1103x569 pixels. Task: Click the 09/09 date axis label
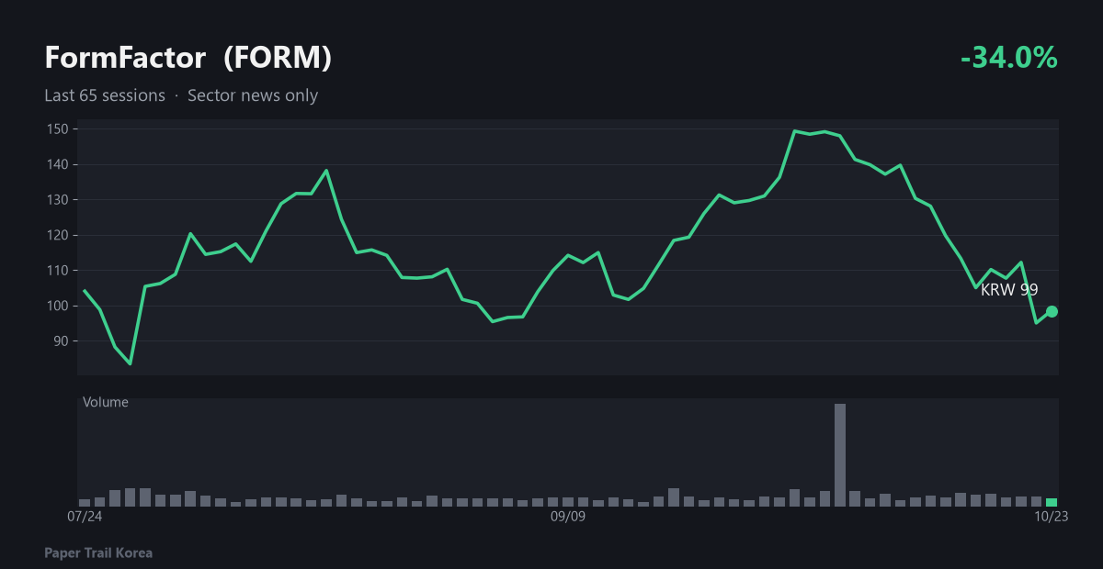(568, 517)
